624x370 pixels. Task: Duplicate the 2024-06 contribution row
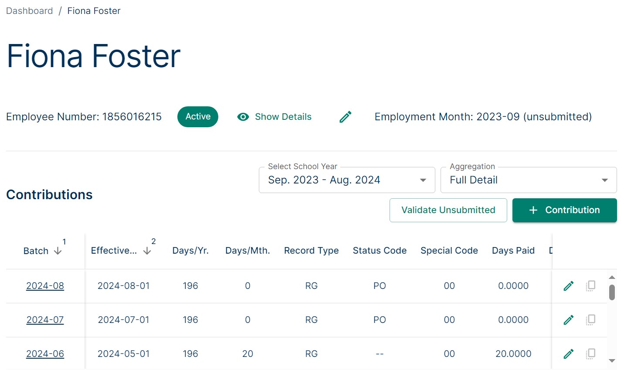[590, 354]
